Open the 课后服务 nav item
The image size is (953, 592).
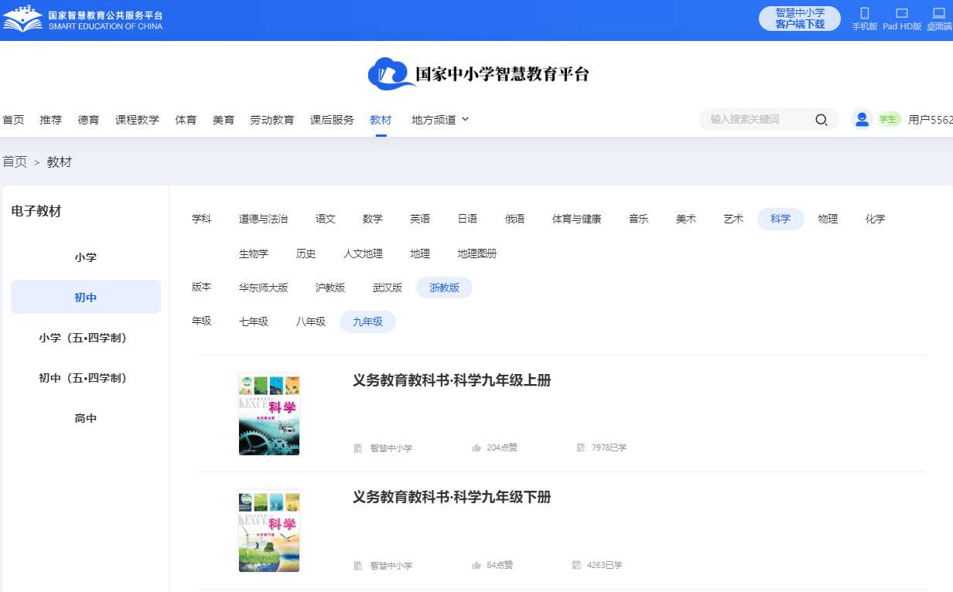point(332,120)
